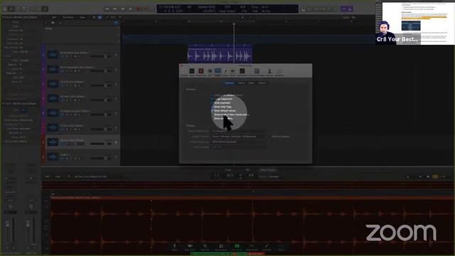The height and width of the screenshot is (256, 455).
Task: Collapse Track disclosure triangle in inspector
Action: (x=3, y=104)
